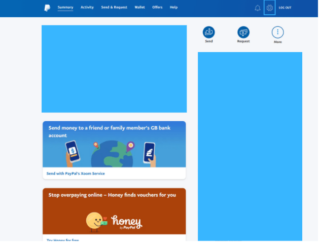The height and width of the screenshot is (242, 319).
Task: Open the More options icon
Action: 278,32
